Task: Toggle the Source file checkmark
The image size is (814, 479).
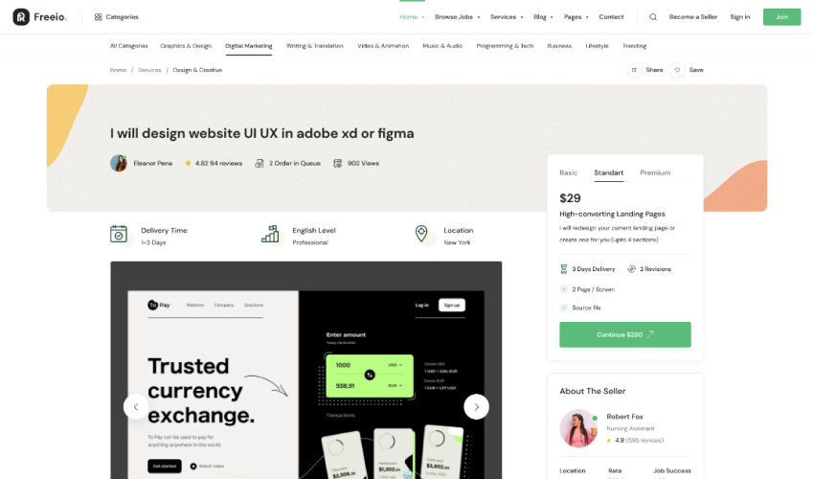Action: tap(564, 308)
